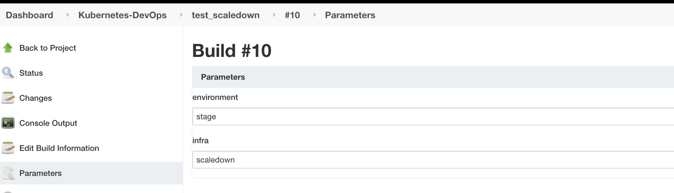Expand the breadcrumb chevron after Dashboard
The width and height of the screenshot is (674, 193).
tap(68, 15)
